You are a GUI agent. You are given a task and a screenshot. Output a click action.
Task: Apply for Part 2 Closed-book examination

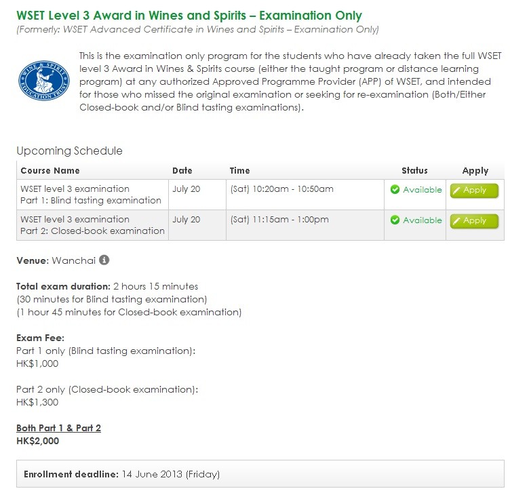pos(474,221)
